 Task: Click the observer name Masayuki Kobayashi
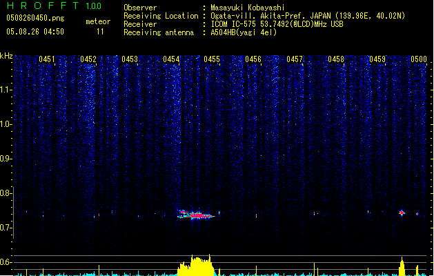248,8
